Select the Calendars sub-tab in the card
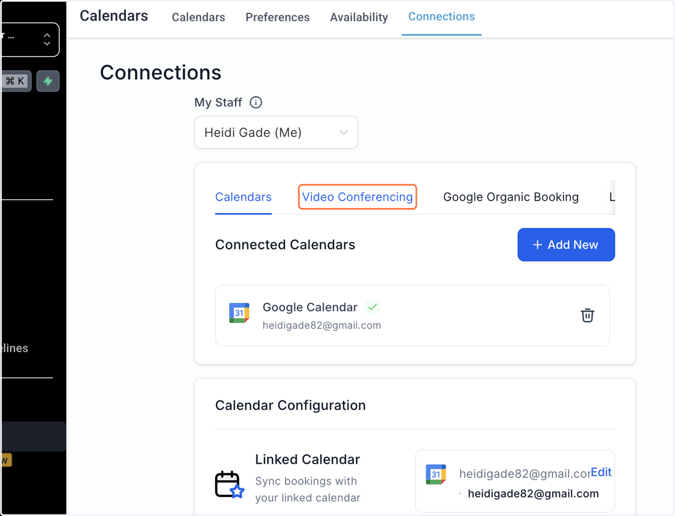675x516 pixels. [244, 197]
